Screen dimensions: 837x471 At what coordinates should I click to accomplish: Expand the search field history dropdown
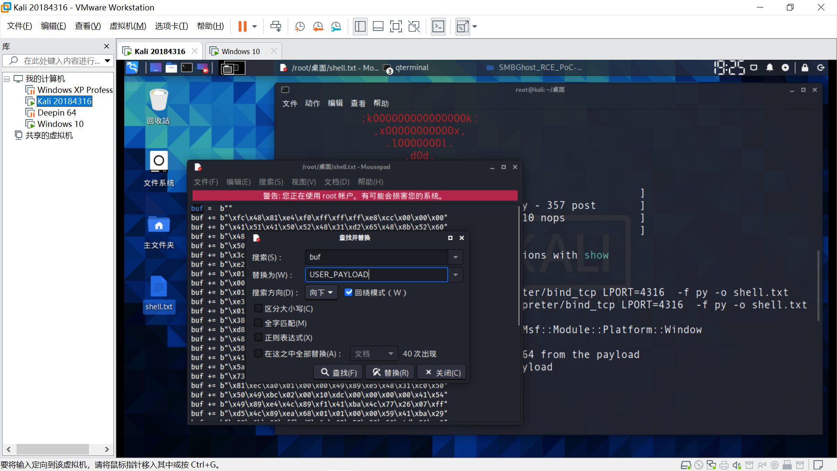pyautogui.click(x=456, y=257)
